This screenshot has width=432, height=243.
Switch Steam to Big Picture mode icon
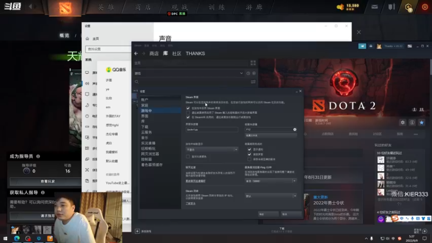[410, 46]
